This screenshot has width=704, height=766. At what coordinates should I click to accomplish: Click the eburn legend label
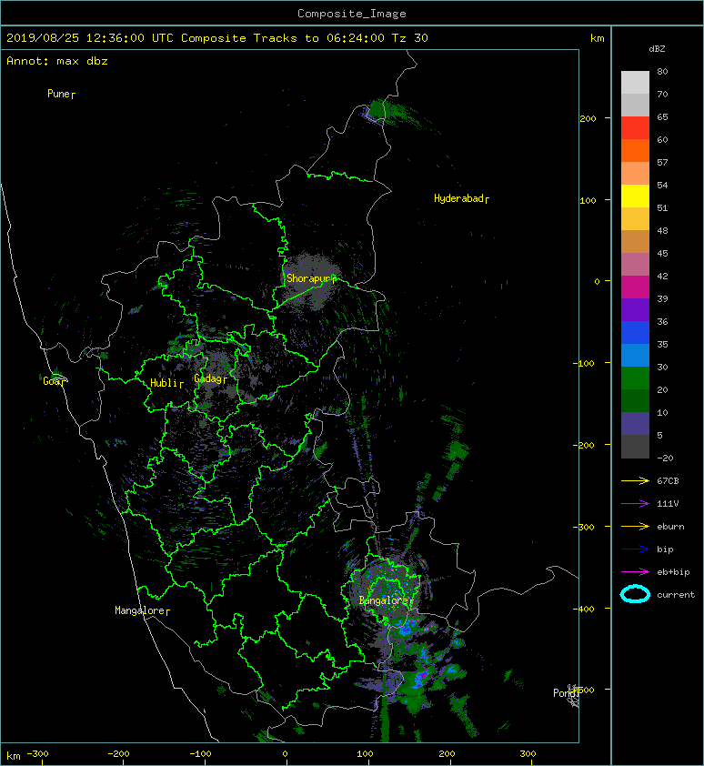coord(670,526)
